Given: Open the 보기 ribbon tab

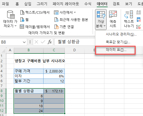Looking at the screenshot, I should click(129, 4).
